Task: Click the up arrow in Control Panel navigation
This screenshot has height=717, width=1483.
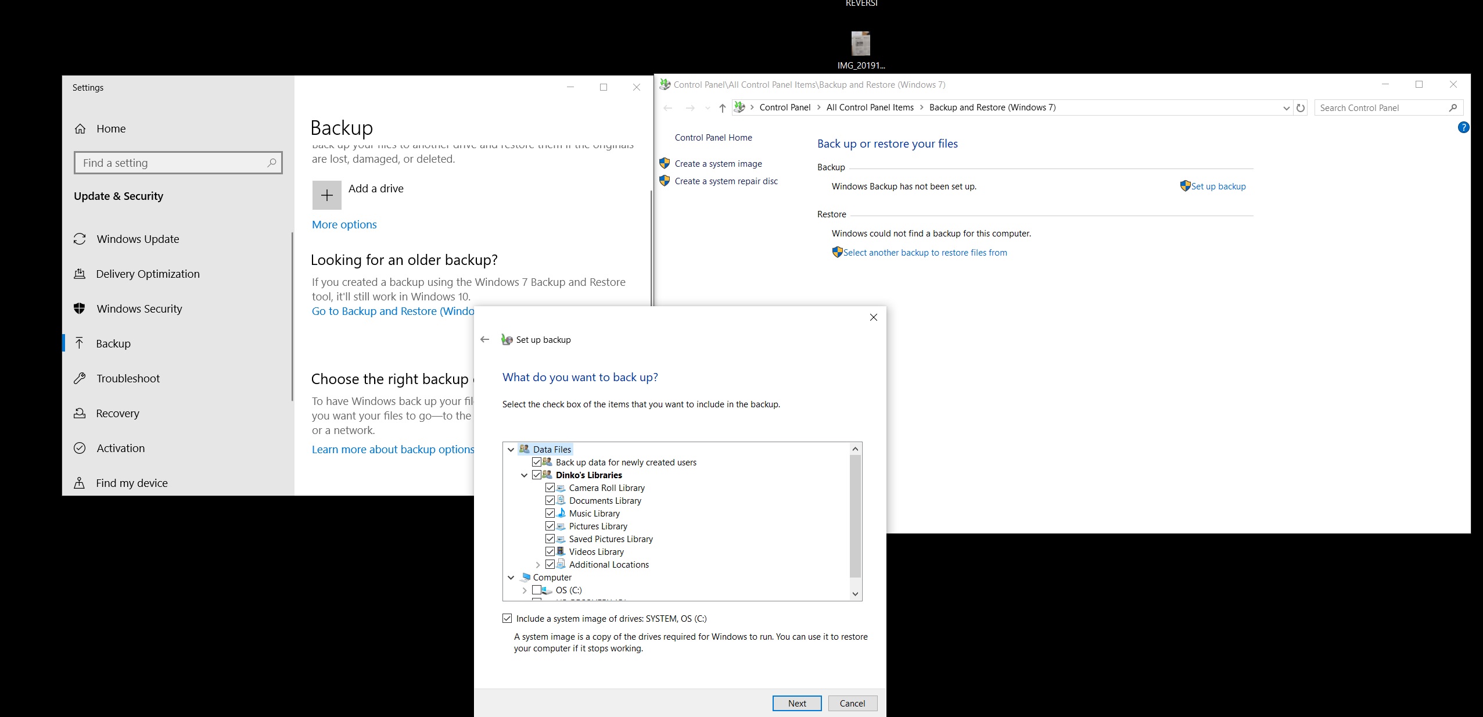Action: click(722, 108)
